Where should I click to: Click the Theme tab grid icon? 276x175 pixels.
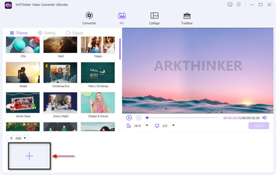(x=12, y=33)
